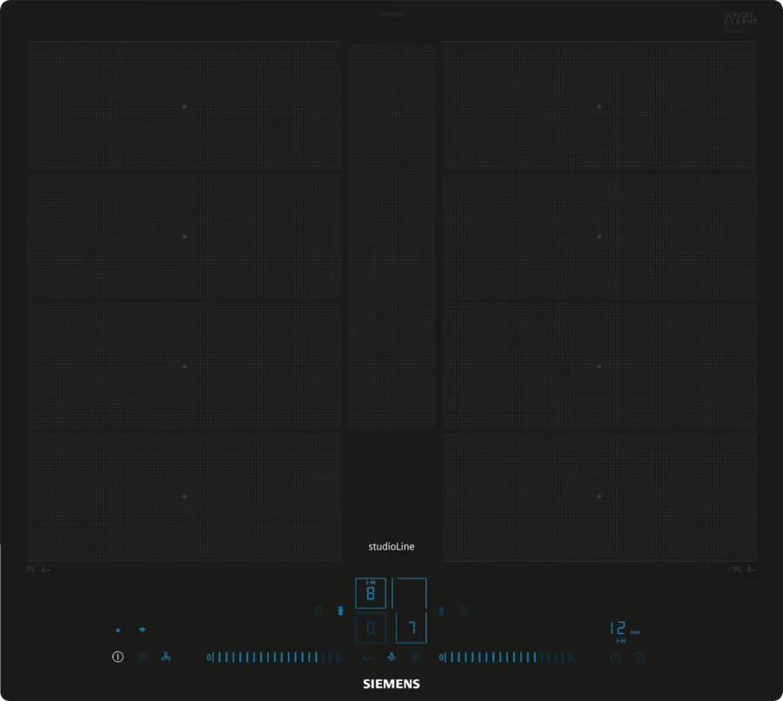Select cooking zone display showing 8
The width and height of the screenshot is (783, 701).
coord(371,593)
